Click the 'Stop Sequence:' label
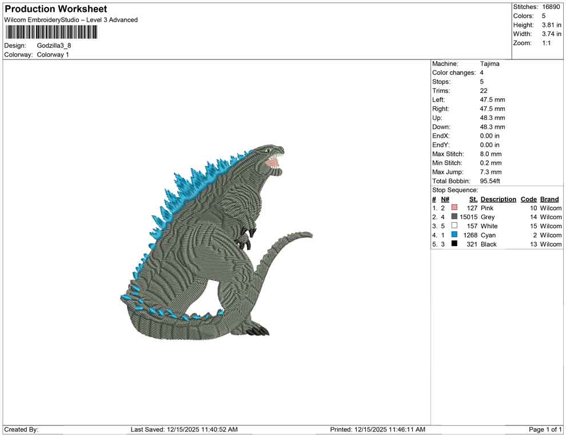This screenshot has height=435, width=566. (x=455, y=190)
